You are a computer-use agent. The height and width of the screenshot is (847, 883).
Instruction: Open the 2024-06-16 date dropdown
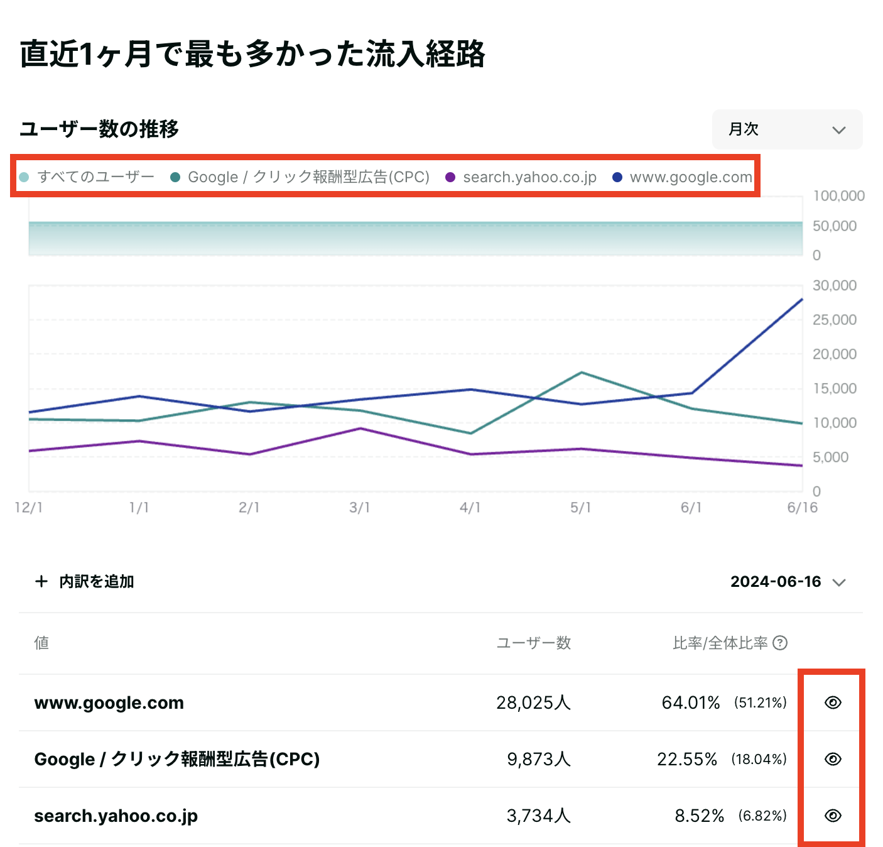[x=788, y=582]
